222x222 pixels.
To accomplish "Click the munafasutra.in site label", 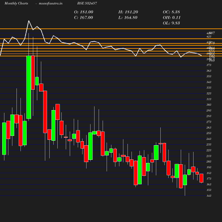I will click(51, 3).
